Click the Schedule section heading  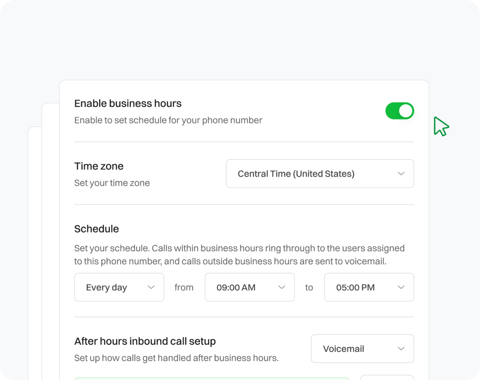[97, 229]
